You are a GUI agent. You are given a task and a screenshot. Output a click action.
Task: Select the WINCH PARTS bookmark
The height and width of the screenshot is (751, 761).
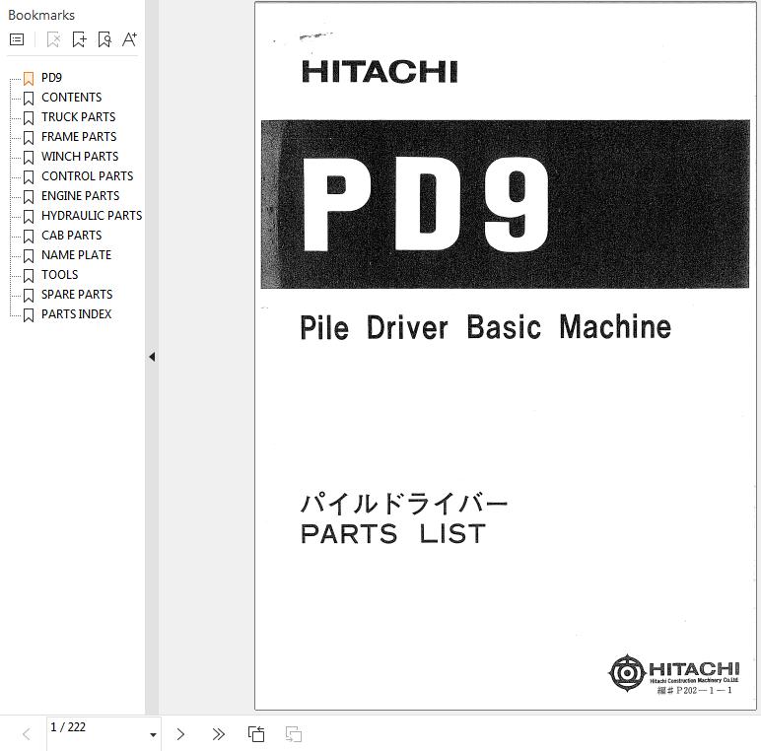(x=80, y=157)
